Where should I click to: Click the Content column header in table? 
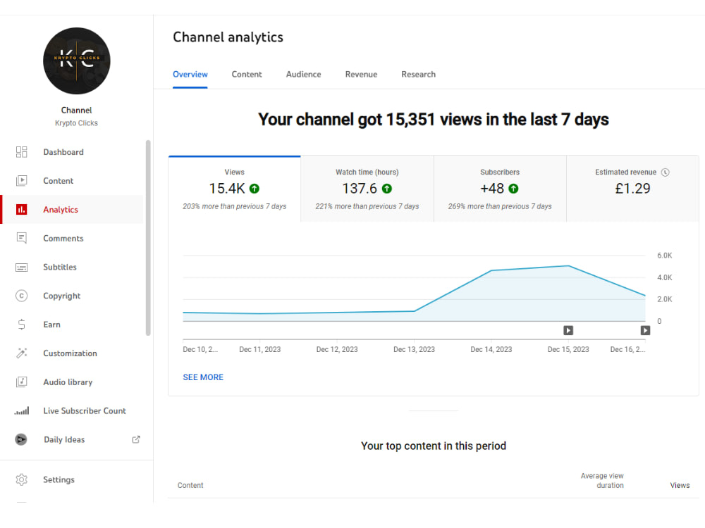[x=190, y=485]
